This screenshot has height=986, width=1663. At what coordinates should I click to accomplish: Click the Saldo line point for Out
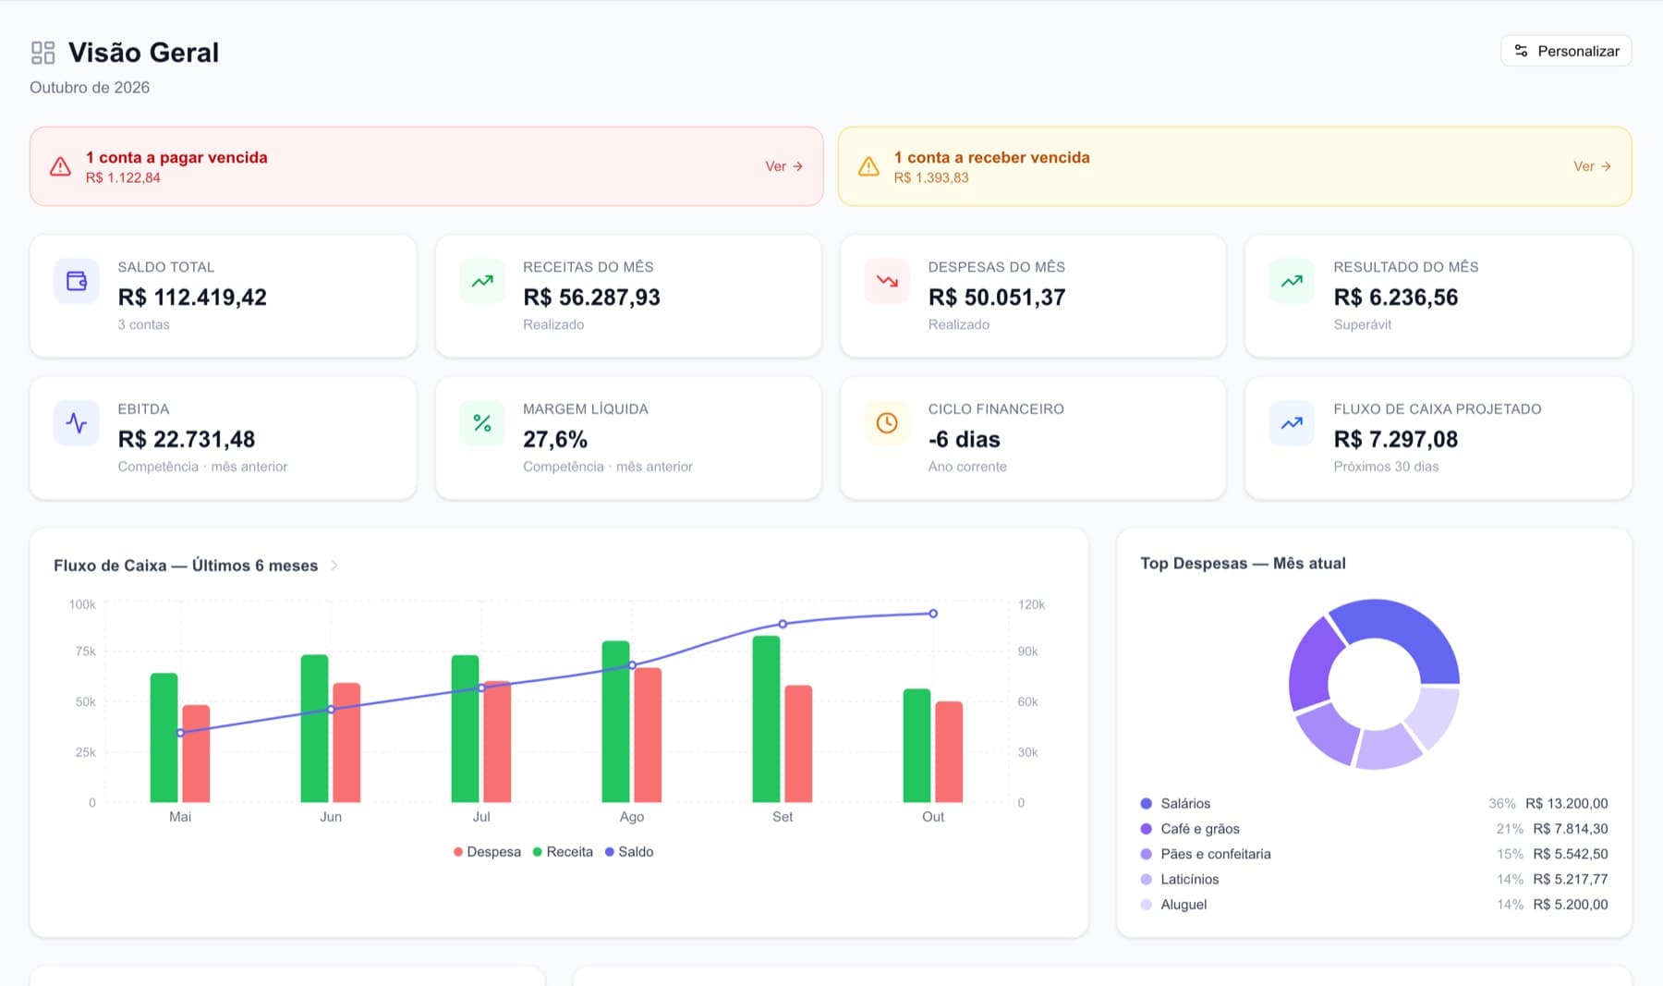(x=933, y=614)
